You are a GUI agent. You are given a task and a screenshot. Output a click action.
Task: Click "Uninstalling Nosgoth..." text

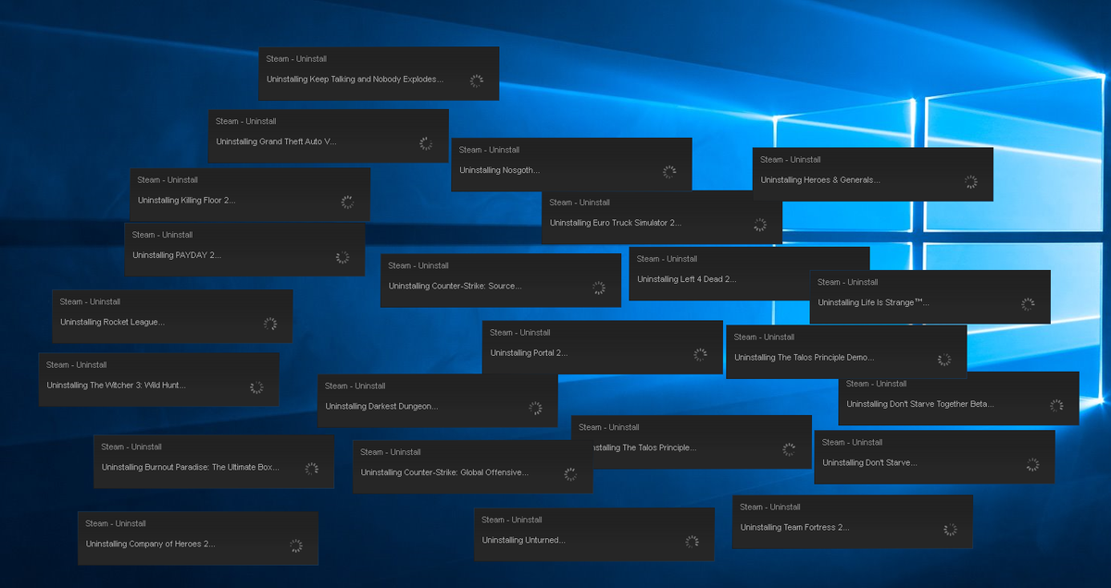499,170
